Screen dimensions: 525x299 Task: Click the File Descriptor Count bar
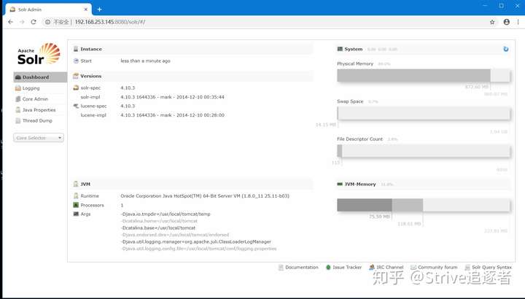point(424,151)
